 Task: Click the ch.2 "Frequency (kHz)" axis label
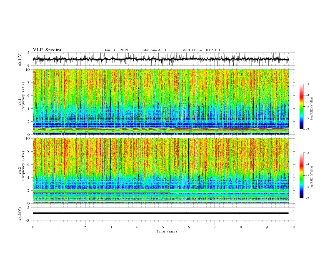[24, 166]
